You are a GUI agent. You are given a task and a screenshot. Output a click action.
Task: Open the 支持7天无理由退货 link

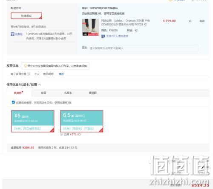[x=117, y=36]
